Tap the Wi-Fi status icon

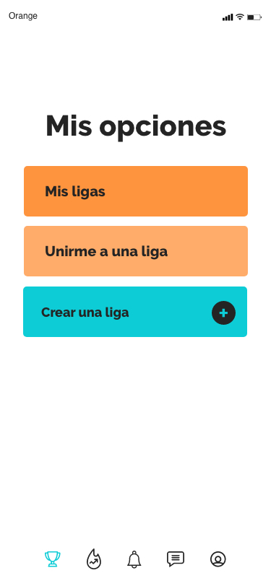coord(240,17)
